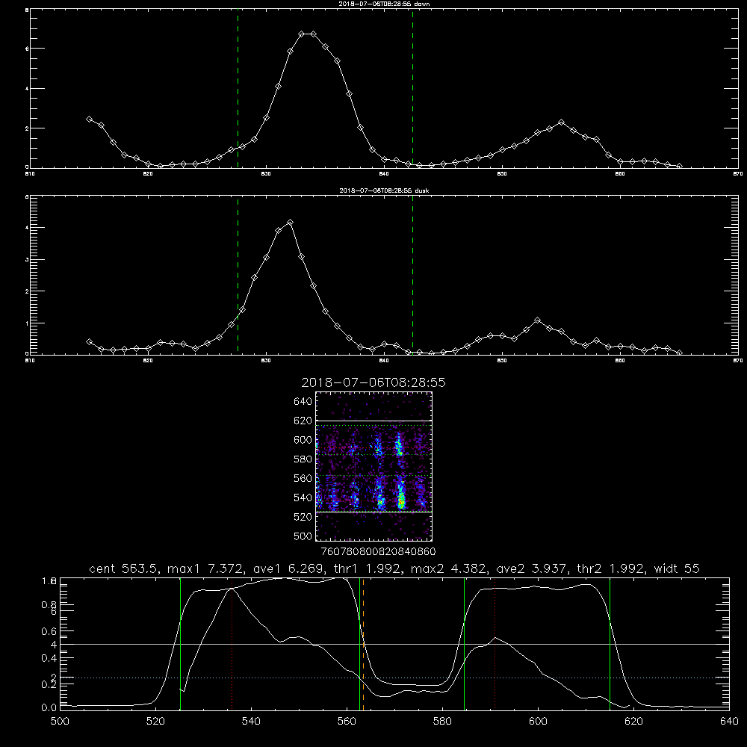Click the solid green line near 585 in the bottom plot

(x=464, y=644)
